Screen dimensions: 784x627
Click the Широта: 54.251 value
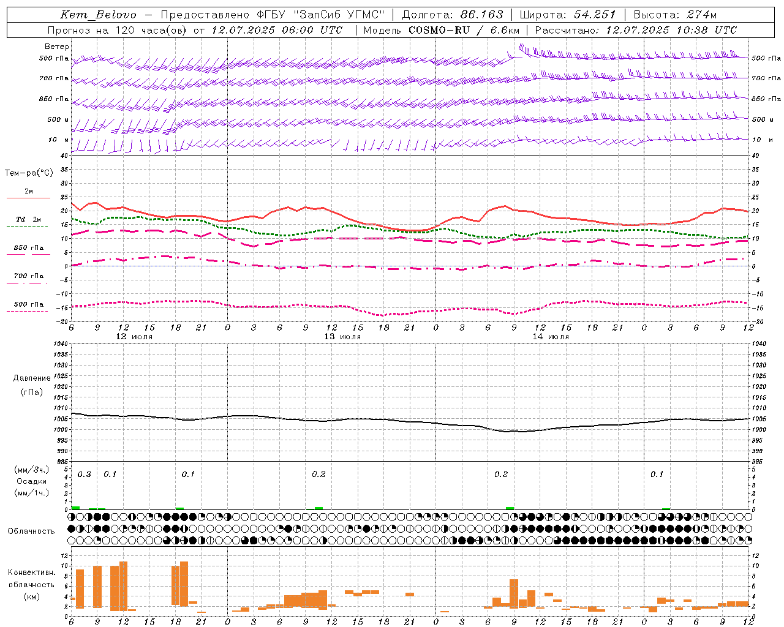[568, 15]
